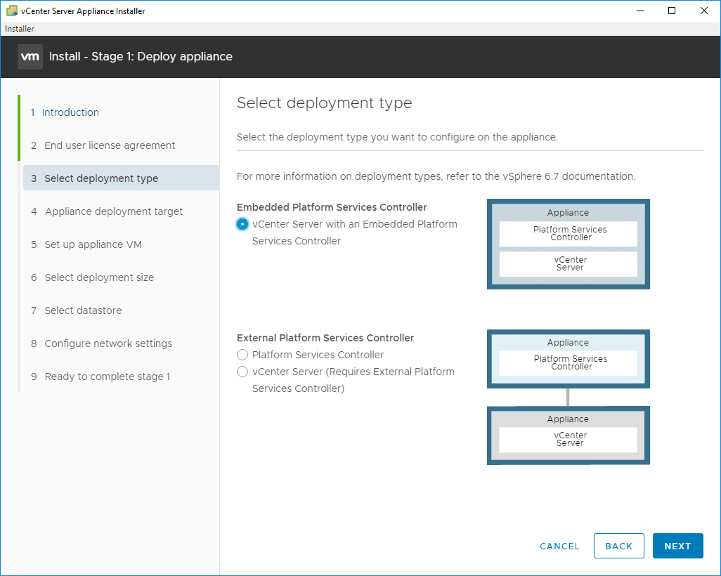Choose the Platform Services Controller radio option
The height and width of the screenshot is (576, 721).
242,355
